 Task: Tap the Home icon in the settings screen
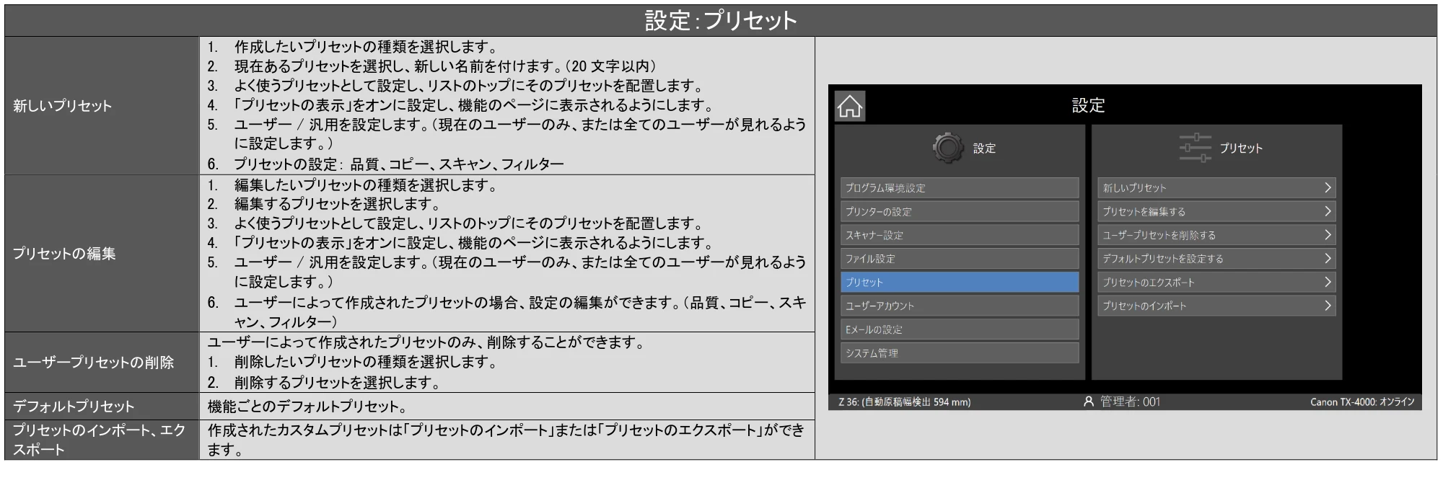coord(850,107)
